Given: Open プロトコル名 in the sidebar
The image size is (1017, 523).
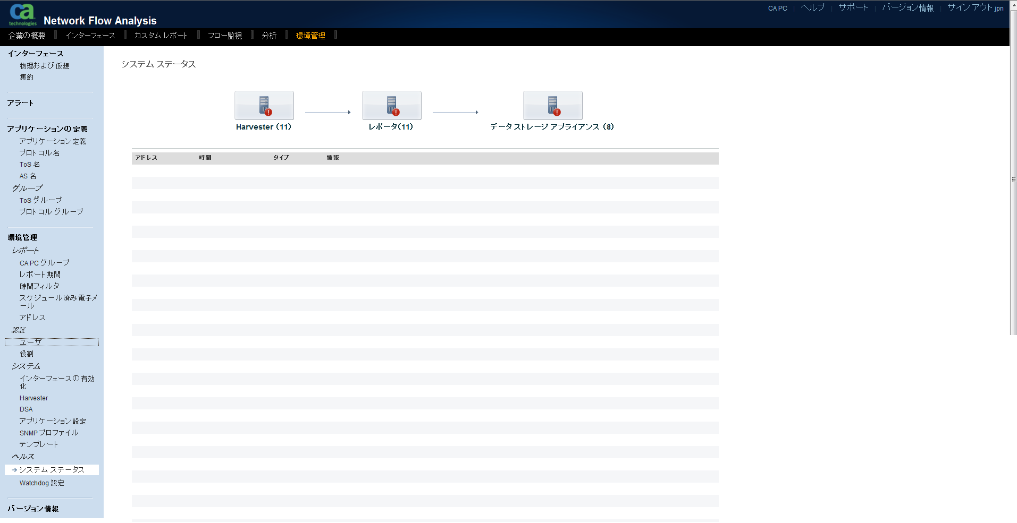Looking at the screenshot, I should click(x=39, y=153).
